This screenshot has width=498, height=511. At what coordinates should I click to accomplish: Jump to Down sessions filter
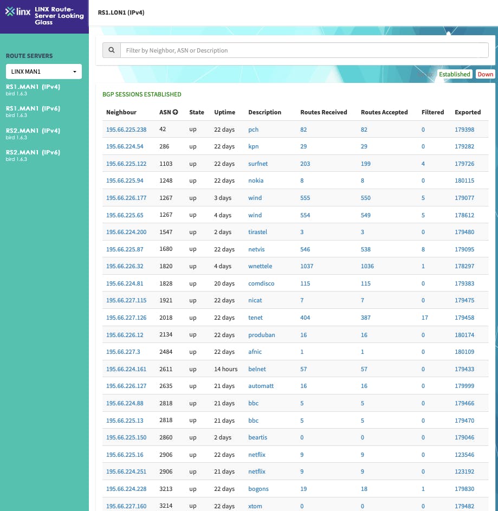pyautogui.click(x=485, y=74)
